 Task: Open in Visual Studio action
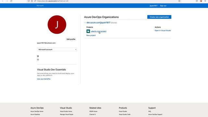pyautogui.click(x=163, y=31)
